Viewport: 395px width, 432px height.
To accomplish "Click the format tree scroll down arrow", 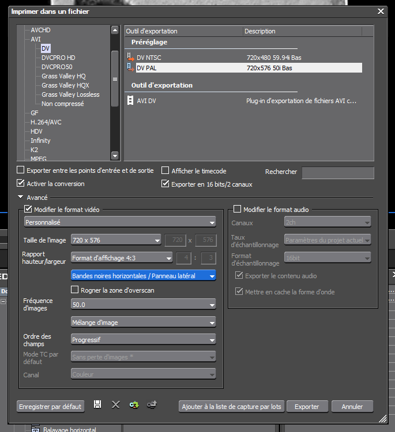I will click(x=115, y=156).
